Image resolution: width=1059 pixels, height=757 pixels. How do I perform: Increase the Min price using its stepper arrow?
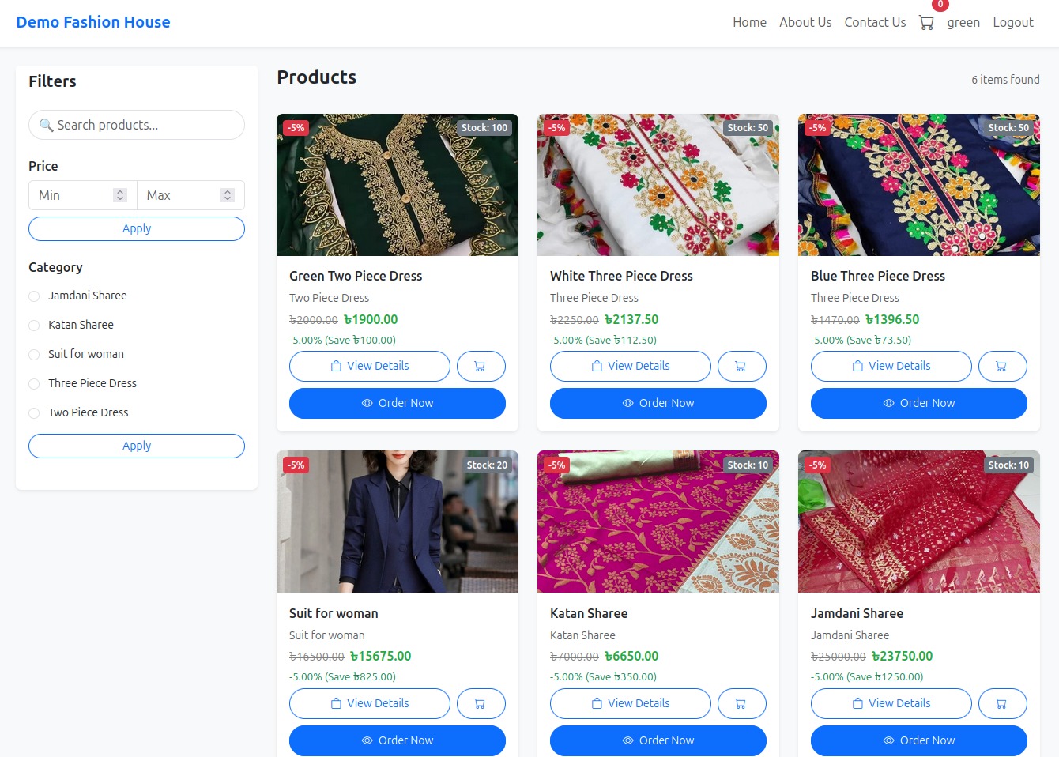tap(119, 191)
